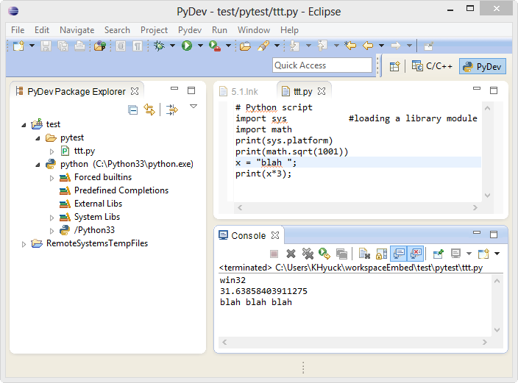Image resolution: width=518 pixels, height=383 pixels.
Task: Minimize the Console view panel
Action: click(477, 233)
